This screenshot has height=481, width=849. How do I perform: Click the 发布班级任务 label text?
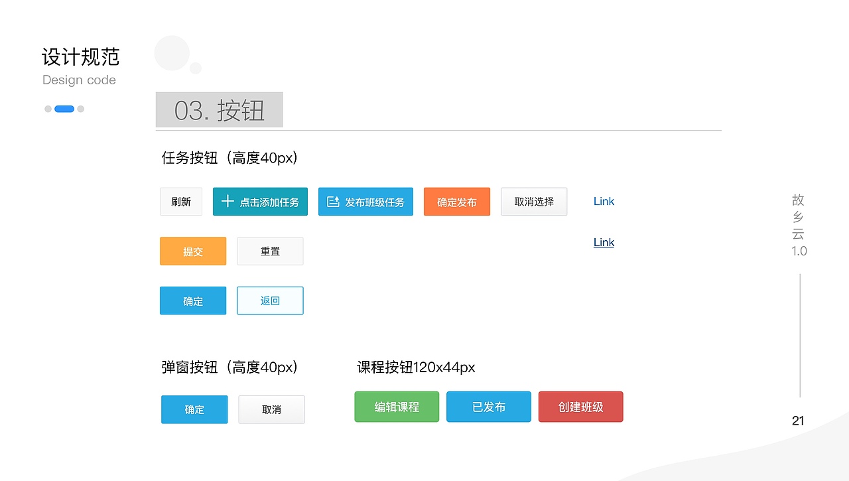click(375, 202)
